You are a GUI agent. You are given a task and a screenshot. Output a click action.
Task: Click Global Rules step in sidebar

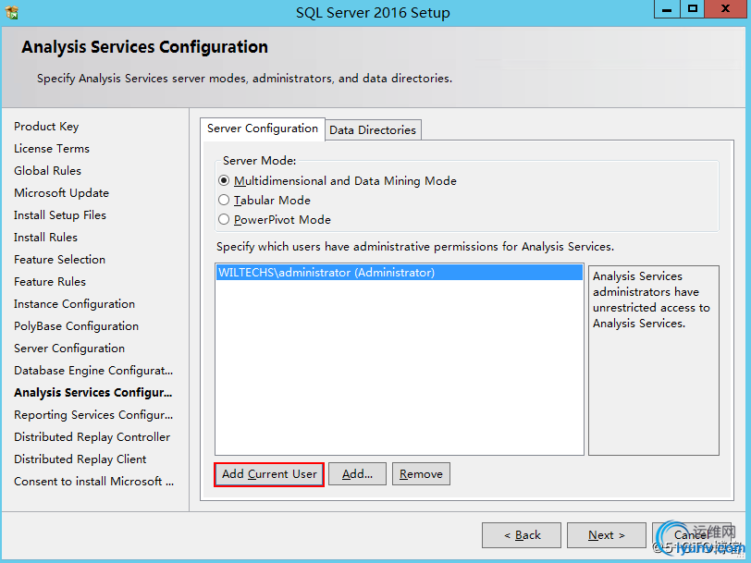[47, 171]
